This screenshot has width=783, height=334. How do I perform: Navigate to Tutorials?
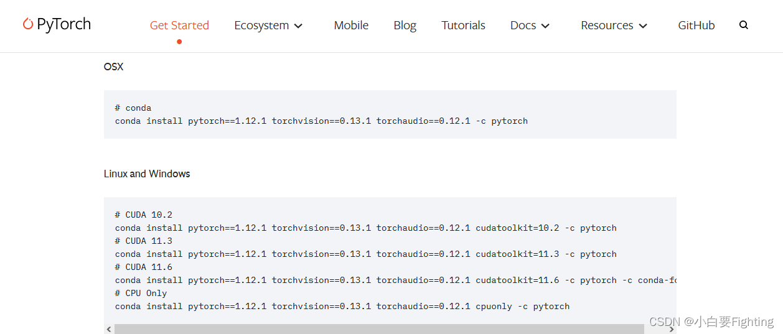point(463,26)
